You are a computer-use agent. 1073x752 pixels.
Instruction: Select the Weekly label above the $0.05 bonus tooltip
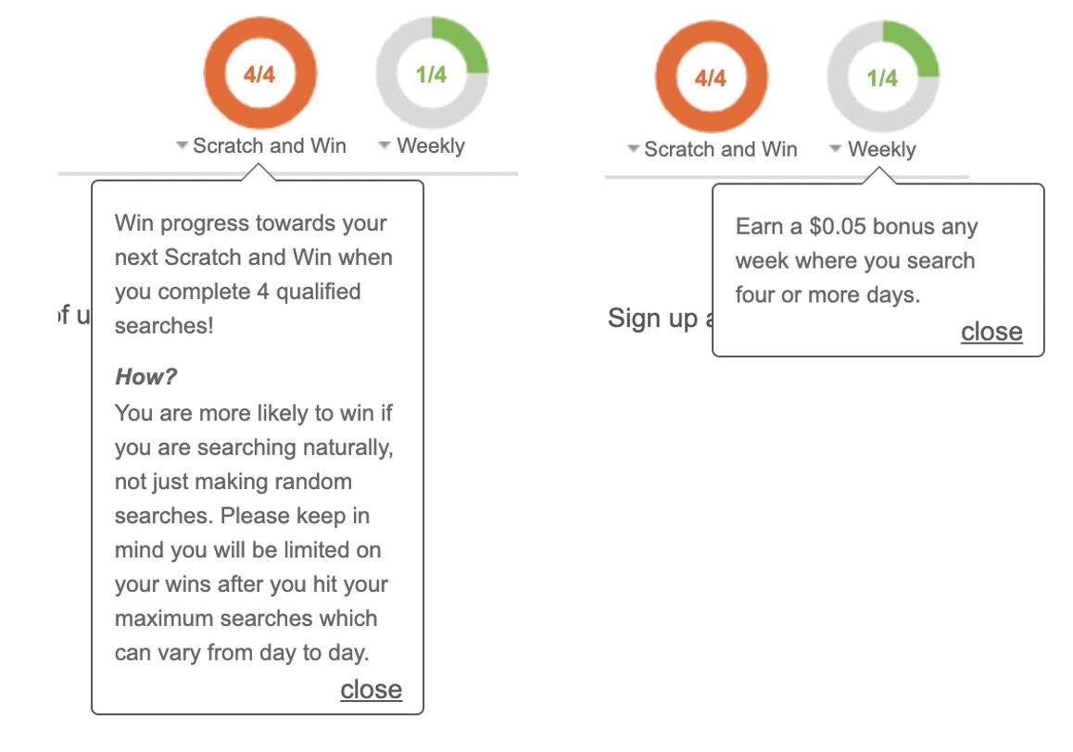pyautogui.click(x=882, y=150)
